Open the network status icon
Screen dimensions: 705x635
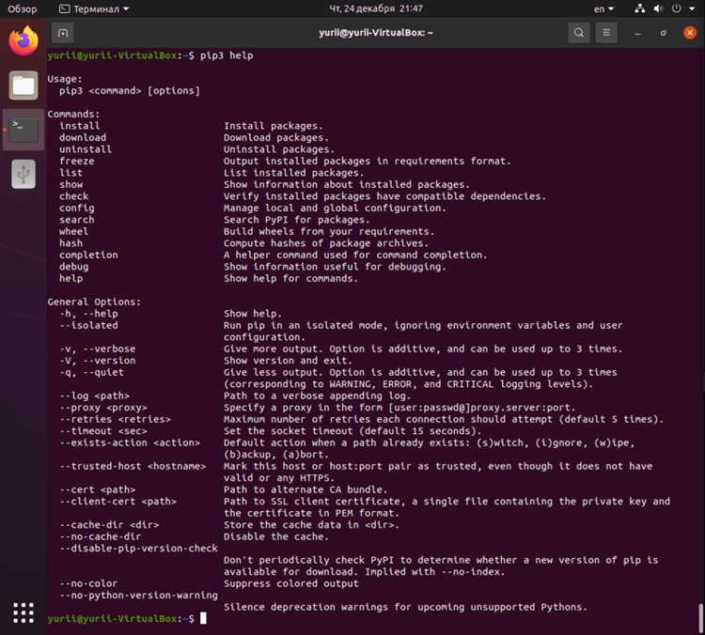[640, 8]
